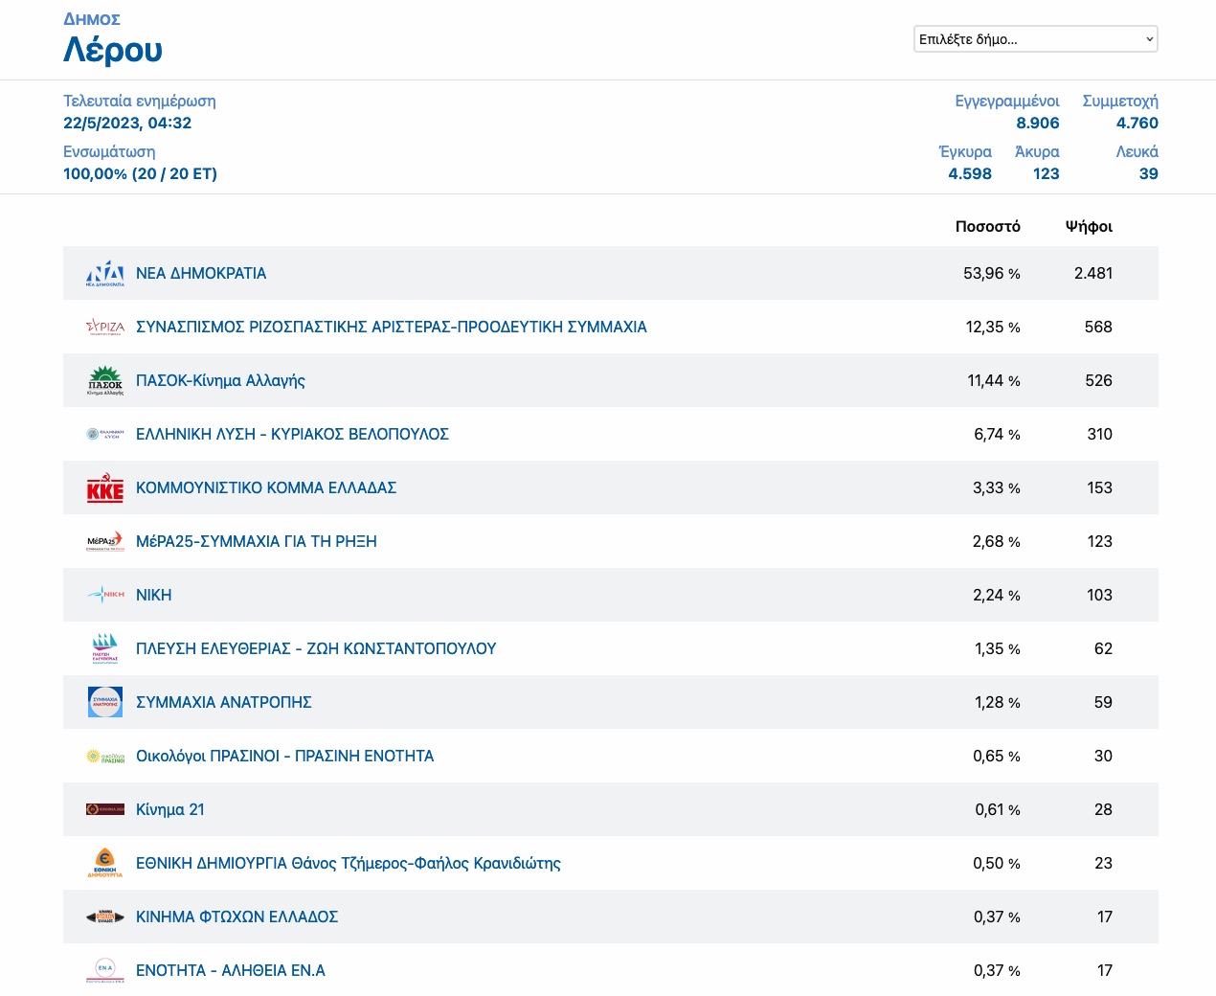Click the Άκυρα label
Image resolution: width=1216 pixels, height=996 pixels.
(x=1037, y=151)
